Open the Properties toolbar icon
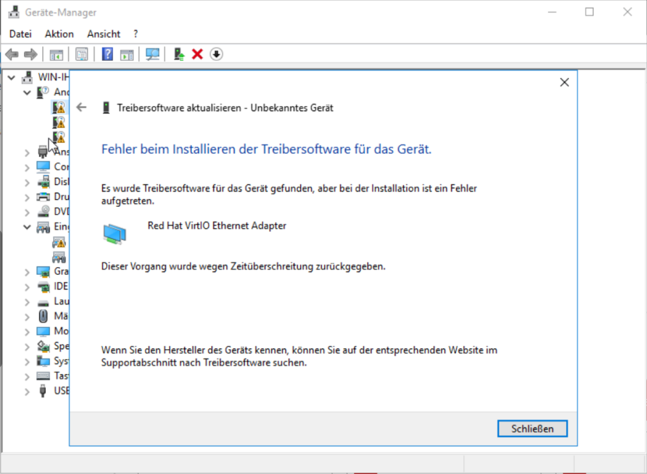 82,54
